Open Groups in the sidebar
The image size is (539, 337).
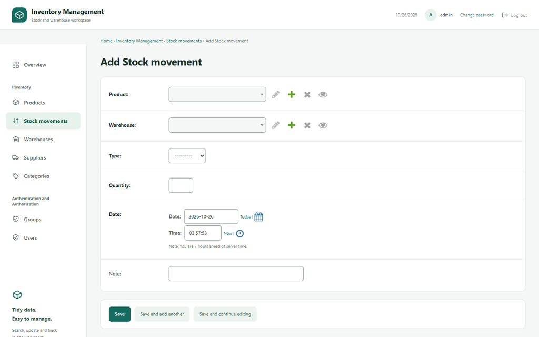point(43,219)
